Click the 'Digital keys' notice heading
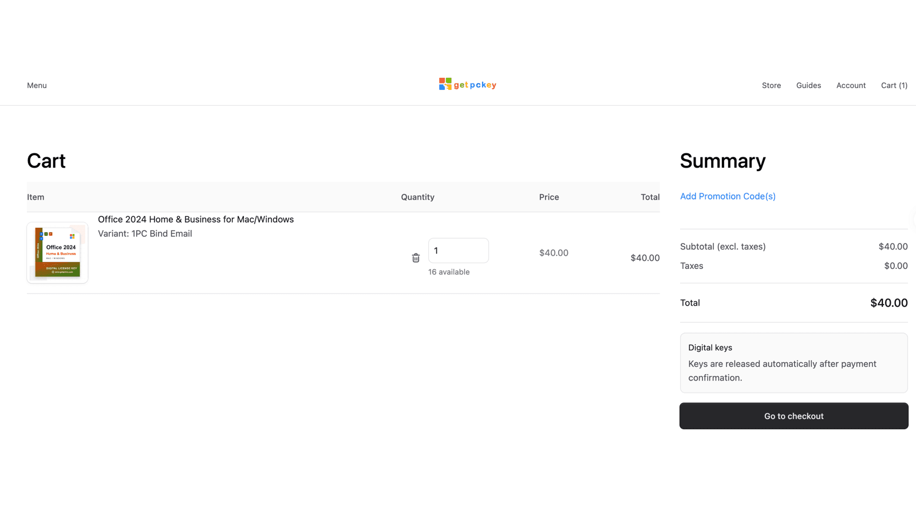916x515 pixels. click(710, 347)
